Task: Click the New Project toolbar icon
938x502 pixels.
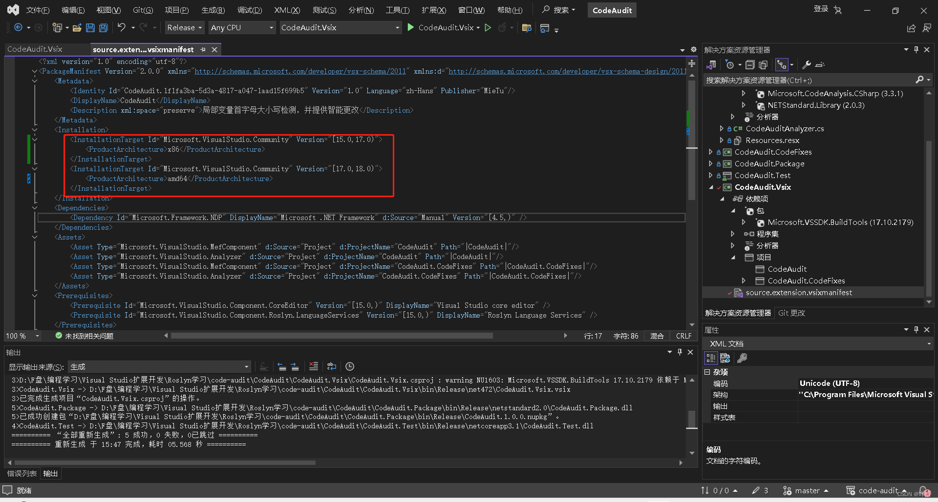Action: (57, 28)
